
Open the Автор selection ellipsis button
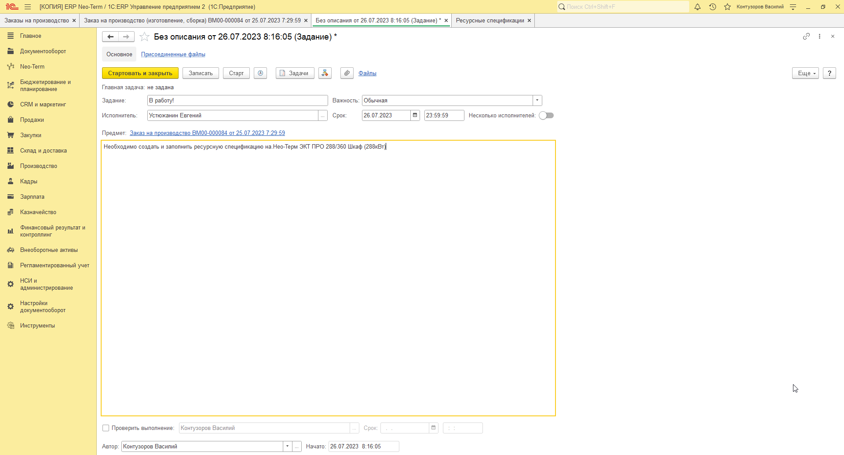tap(297, 446)
